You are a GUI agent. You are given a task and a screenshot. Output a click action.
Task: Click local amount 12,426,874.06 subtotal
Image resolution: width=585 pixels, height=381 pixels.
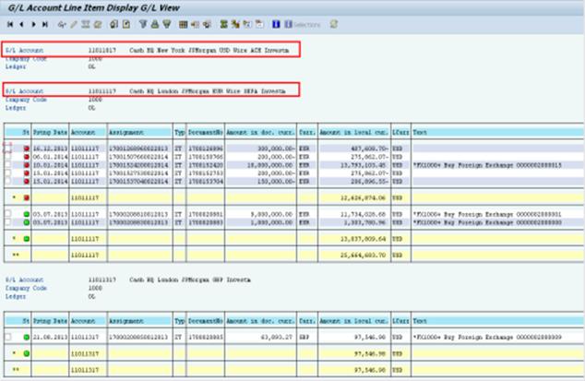coord(363,197)
